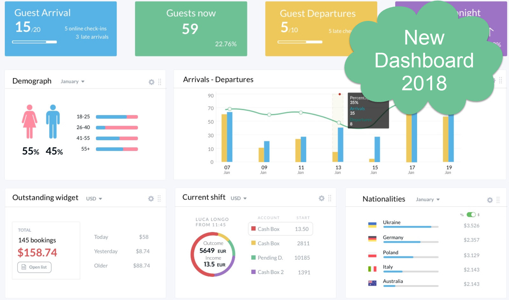Click the Italy flag icon
The image size is (509, 300).
click(x=372, y=269)
